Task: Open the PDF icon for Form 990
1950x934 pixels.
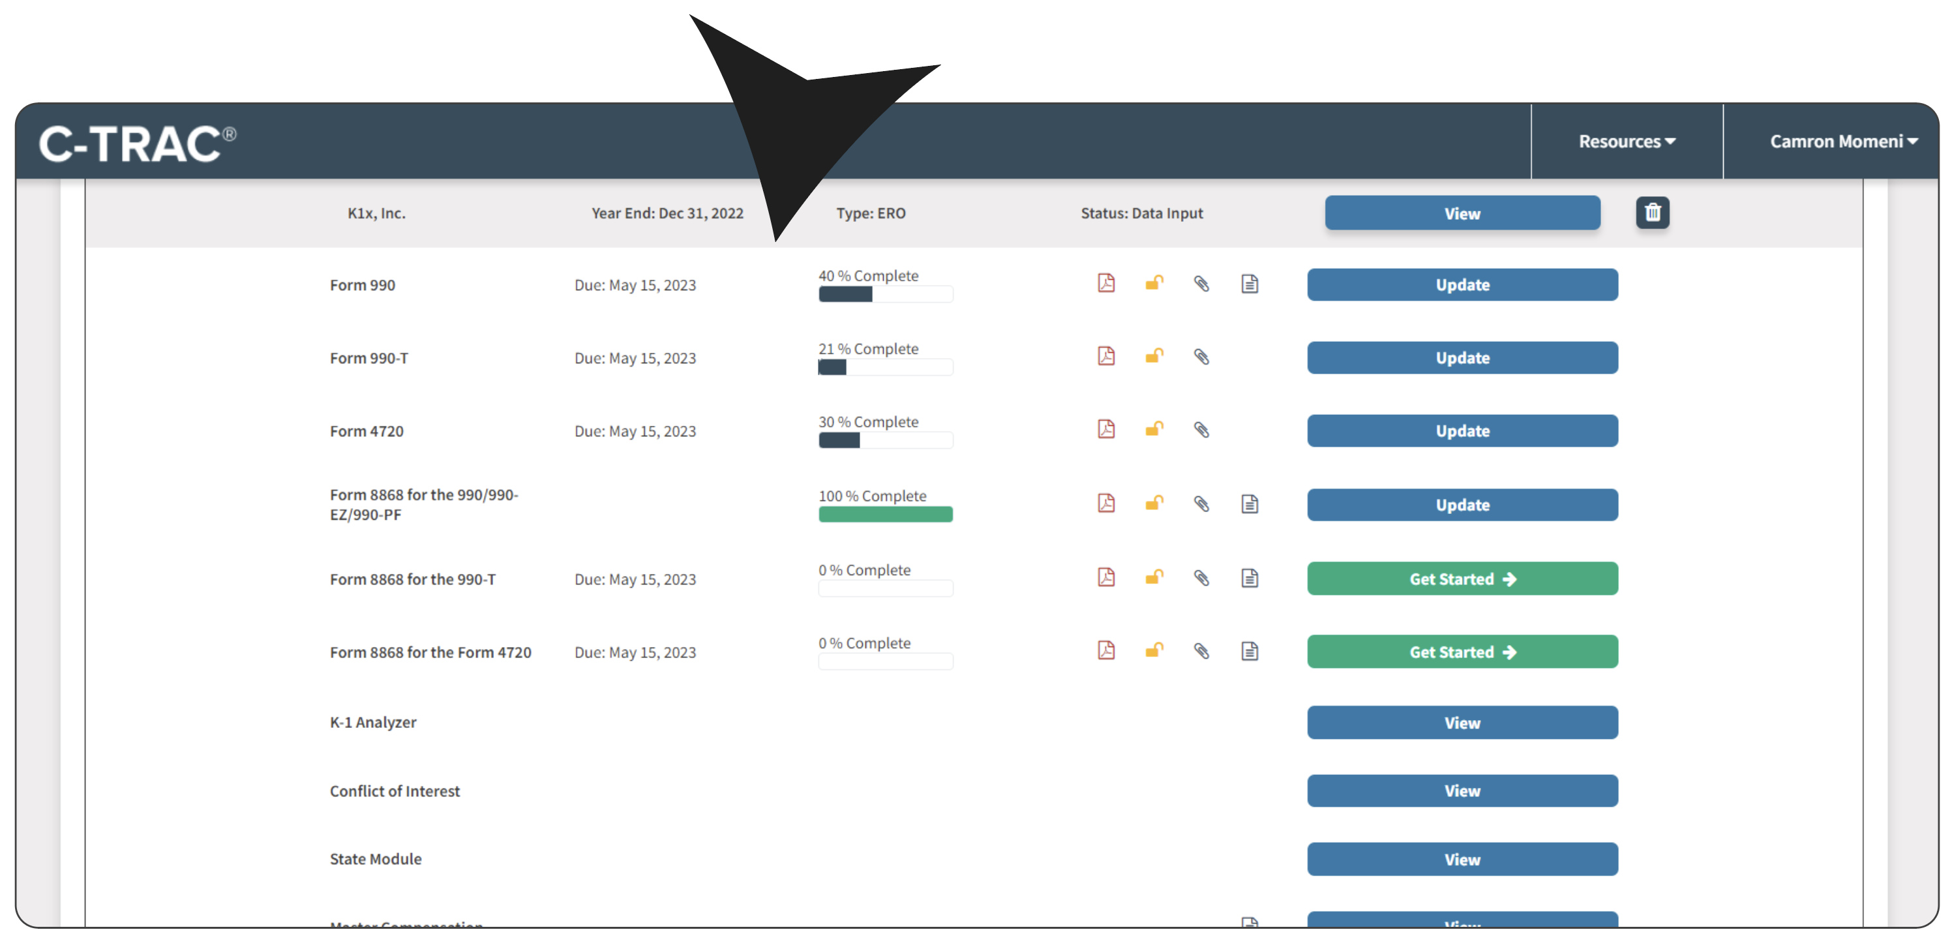Action: tap(1106, 284)
